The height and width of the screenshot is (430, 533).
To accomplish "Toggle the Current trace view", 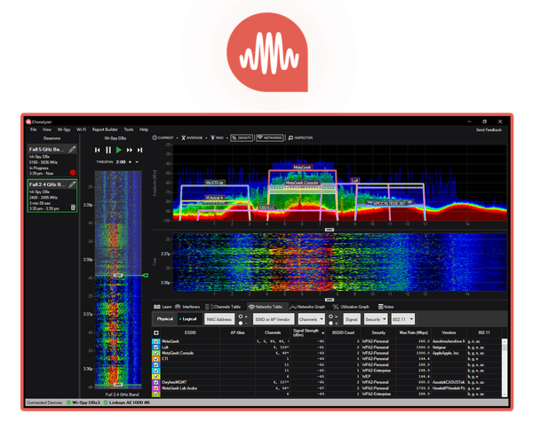I will tap(163, 137).
